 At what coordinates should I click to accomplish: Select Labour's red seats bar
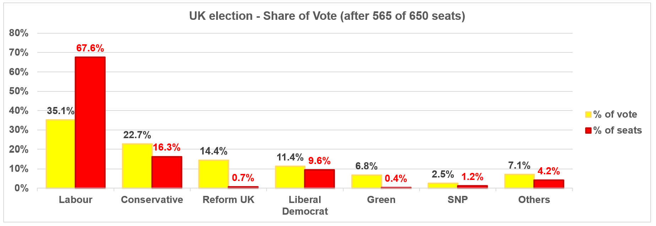pyautogui.click(x=90, y=122)
